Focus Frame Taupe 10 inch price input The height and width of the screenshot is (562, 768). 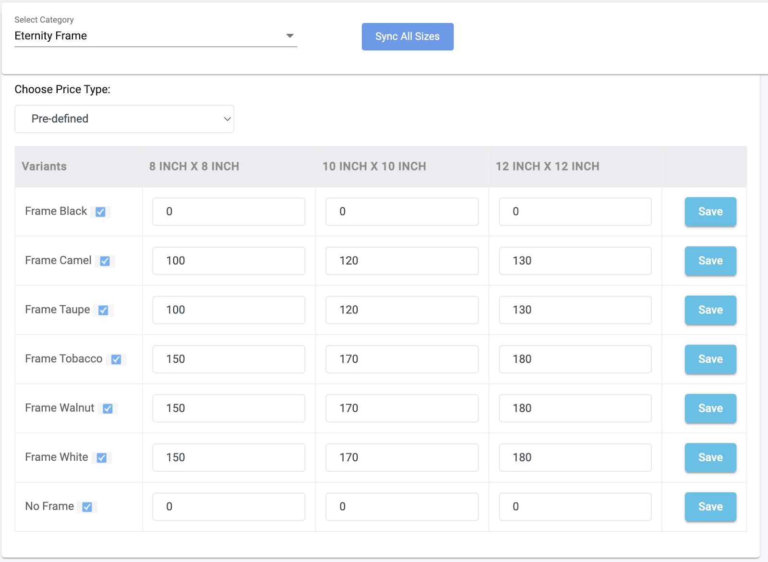point(402,310)
